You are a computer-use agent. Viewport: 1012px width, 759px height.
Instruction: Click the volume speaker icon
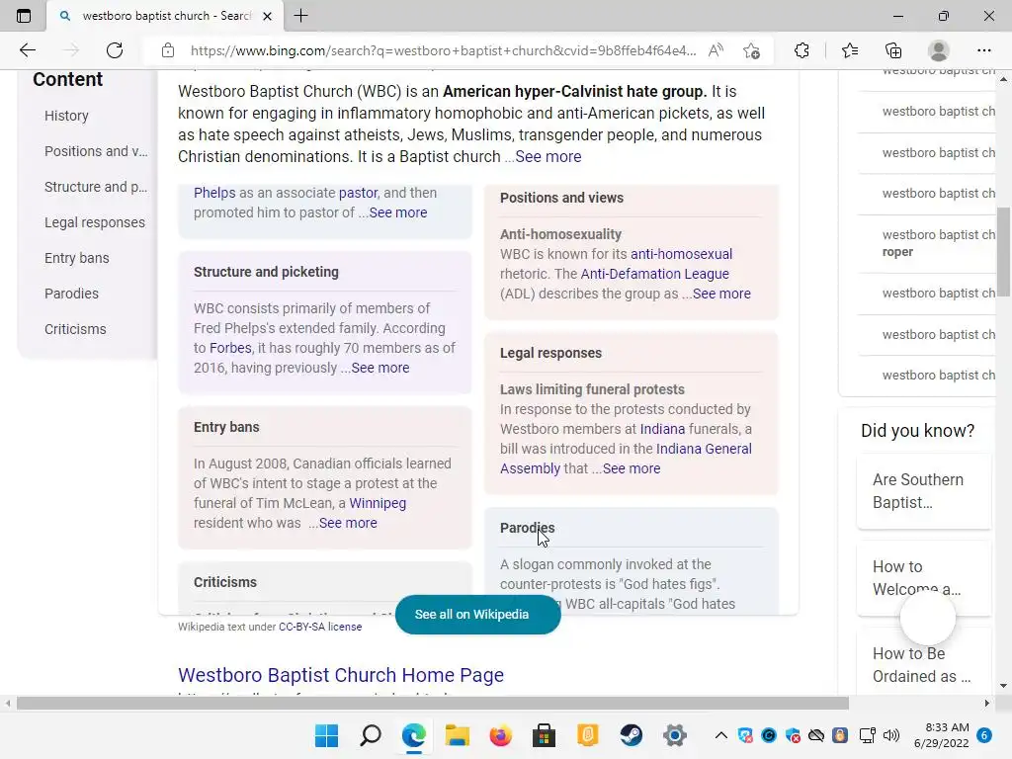point(891,735)
